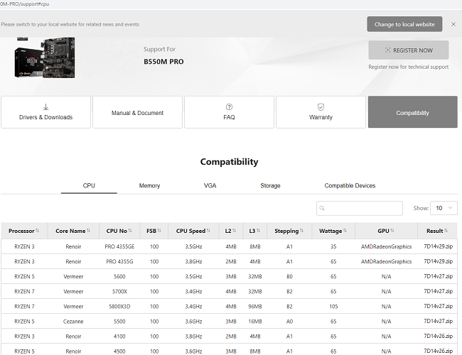Click the magnifier icon in search box
462x355 pixels.
(x=322, y=208)
